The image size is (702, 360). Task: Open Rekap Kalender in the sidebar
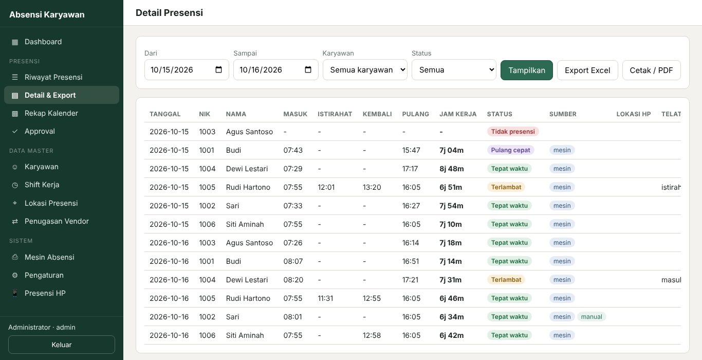click(62, 113)
